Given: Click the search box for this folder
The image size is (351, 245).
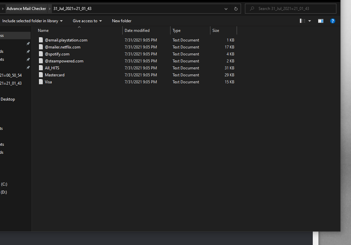Looking at the screenshot, I should 292,9.
